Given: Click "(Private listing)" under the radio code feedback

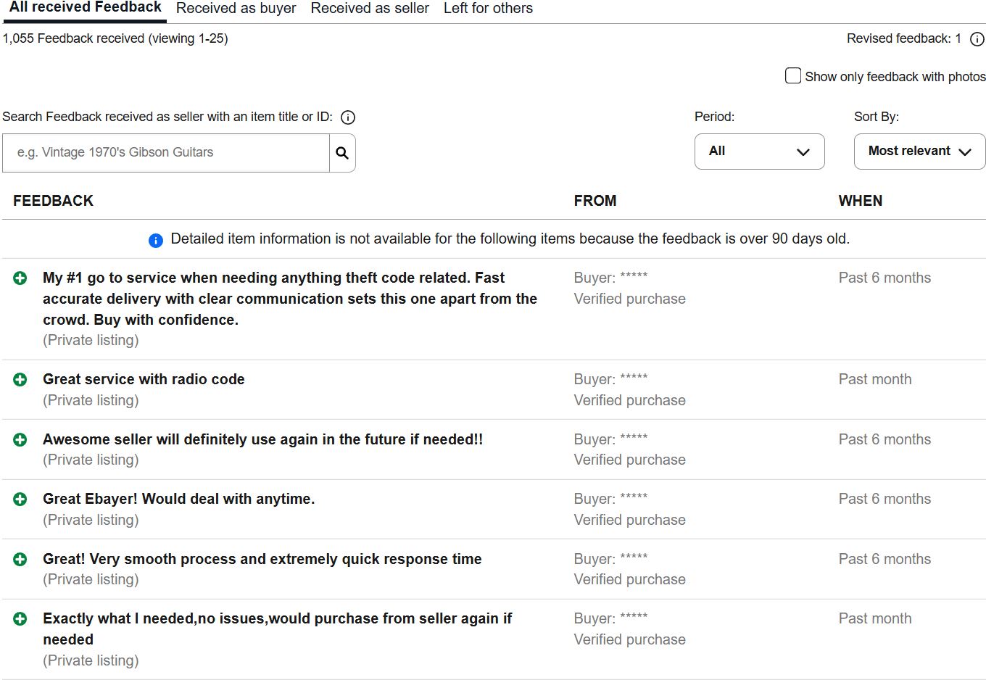Looking at the screenshot, I should (x=91, y=399).
